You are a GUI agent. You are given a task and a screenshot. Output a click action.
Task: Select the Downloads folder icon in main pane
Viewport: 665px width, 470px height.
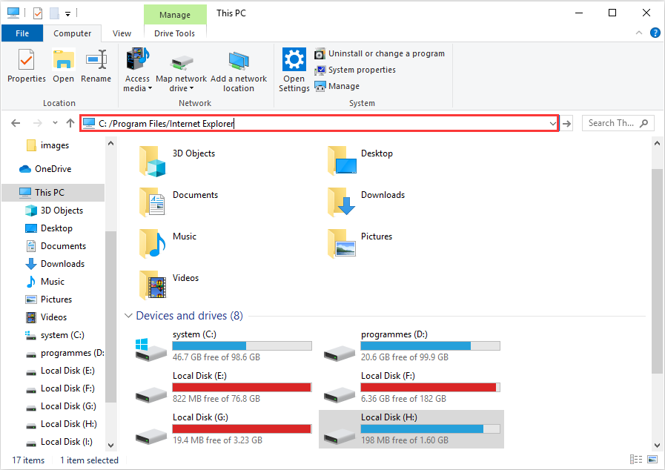342,202
